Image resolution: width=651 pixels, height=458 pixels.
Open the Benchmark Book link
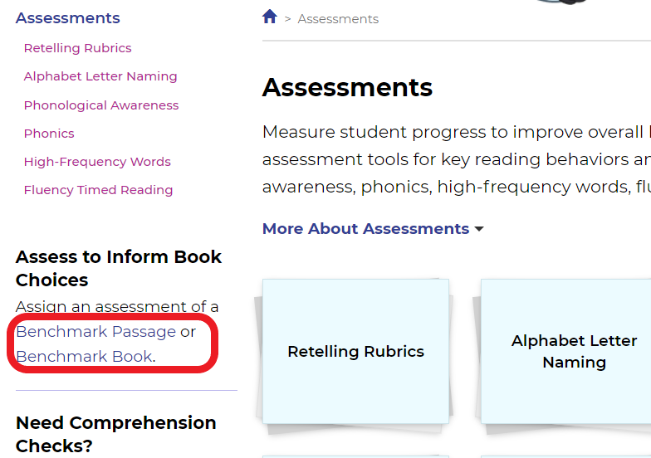tap(85, 357)
